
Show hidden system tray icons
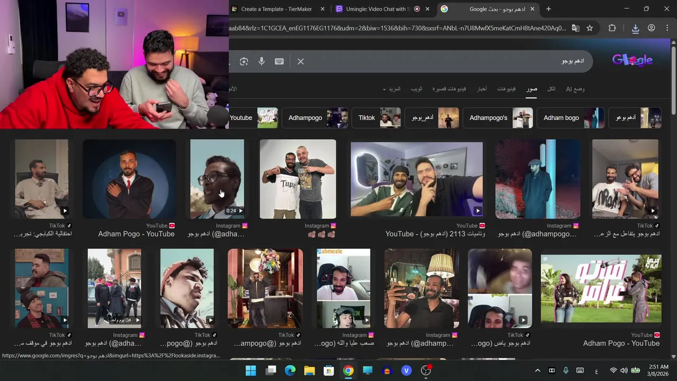click(537, 370)
